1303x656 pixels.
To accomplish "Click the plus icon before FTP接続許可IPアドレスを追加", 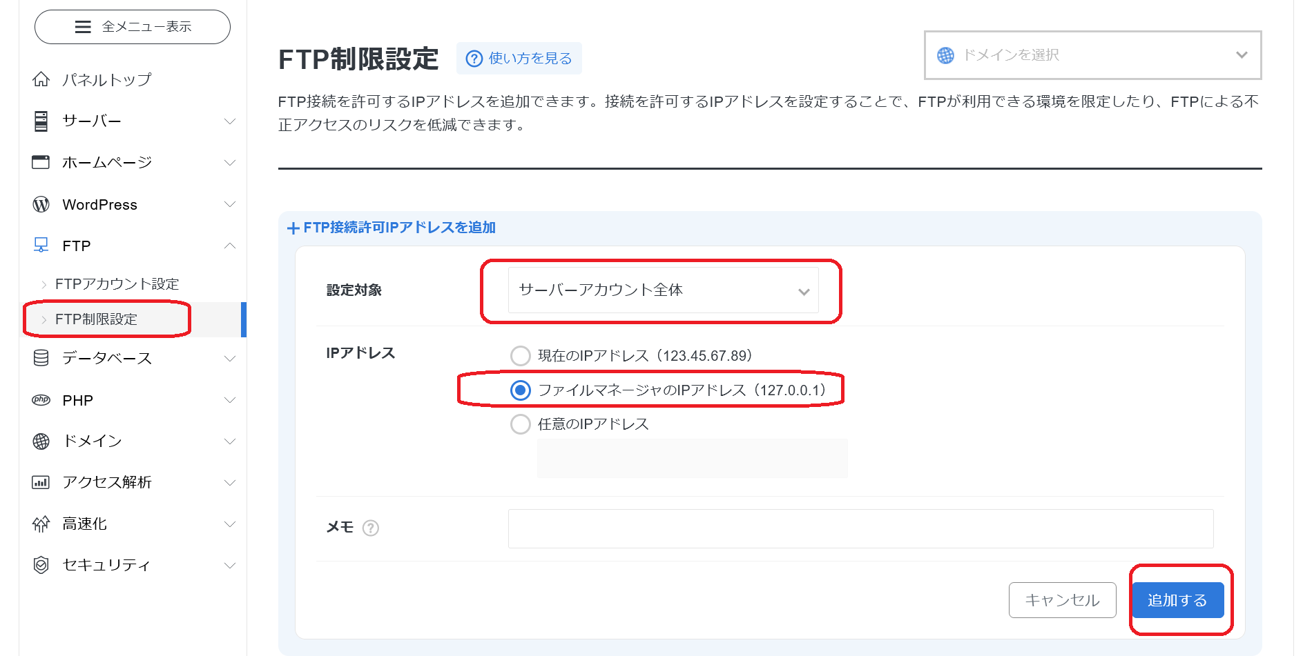I will point(293,228).
